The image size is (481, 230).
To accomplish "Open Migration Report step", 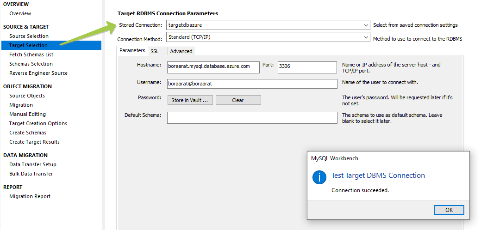I will 30,196.
